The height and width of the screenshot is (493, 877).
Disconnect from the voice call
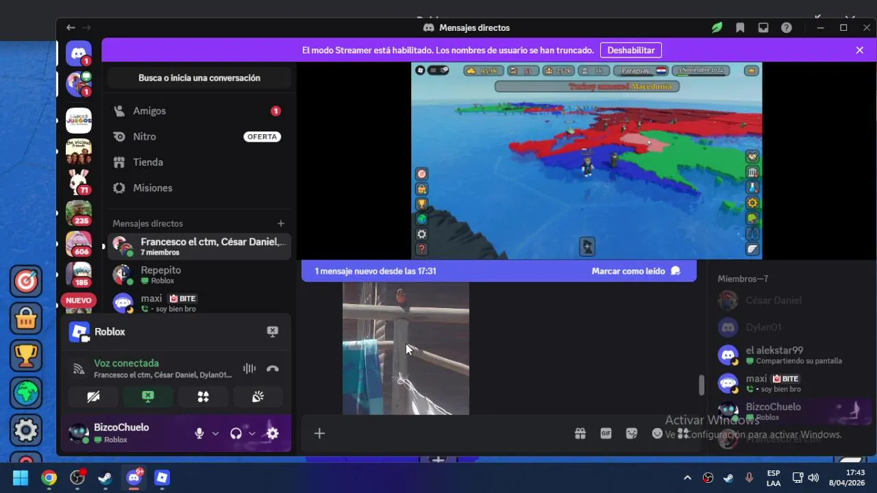(273, 368)
